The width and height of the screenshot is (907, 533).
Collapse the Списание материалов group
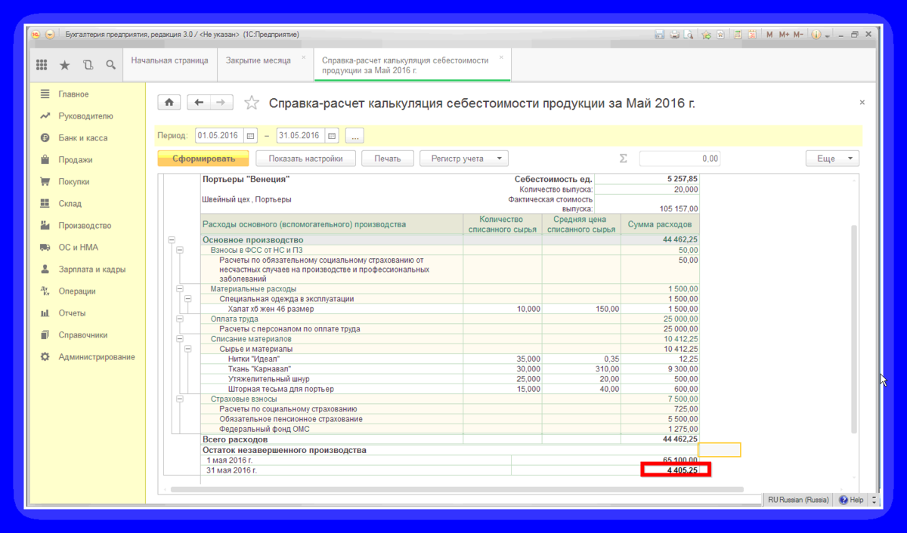pyautogui.click(x=180, y=339)
